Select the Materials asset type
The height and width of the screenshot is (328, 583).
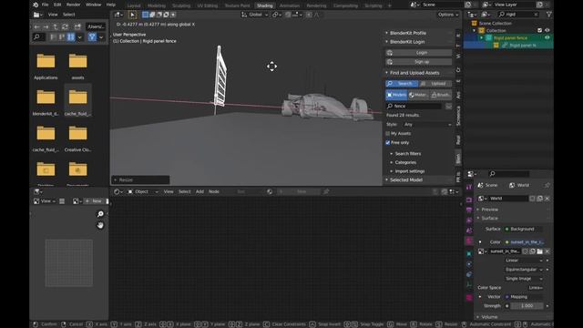pos(419,95)
